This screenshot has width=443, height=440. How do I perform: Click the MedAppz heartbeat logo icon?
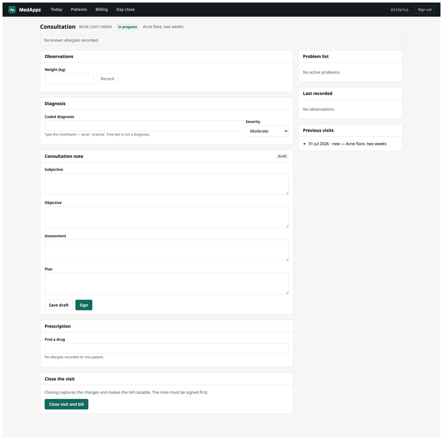(12, 10)
